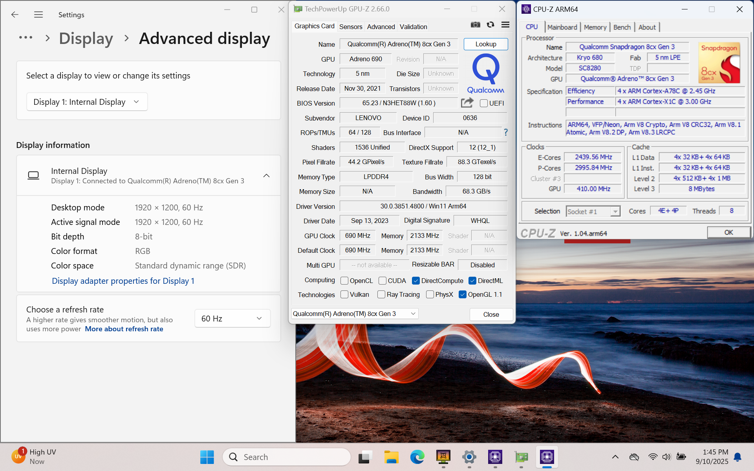The image size is (754, 471).
Task: Open the Socket #1 dropdown in CPU-Z
Action: click(x=593, y=212)
